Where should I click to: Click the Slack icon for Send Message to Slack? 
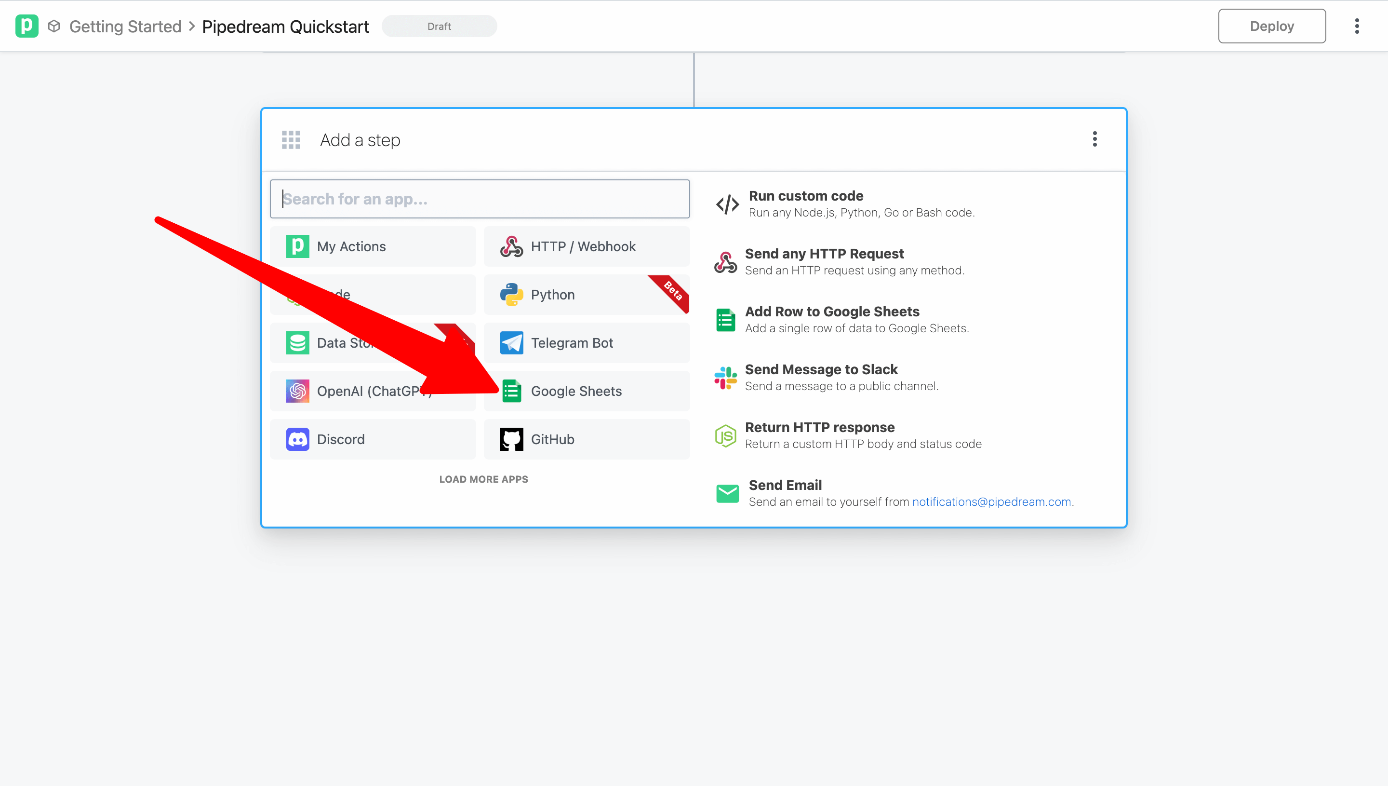pyautogui.click(x=725, y=377)
